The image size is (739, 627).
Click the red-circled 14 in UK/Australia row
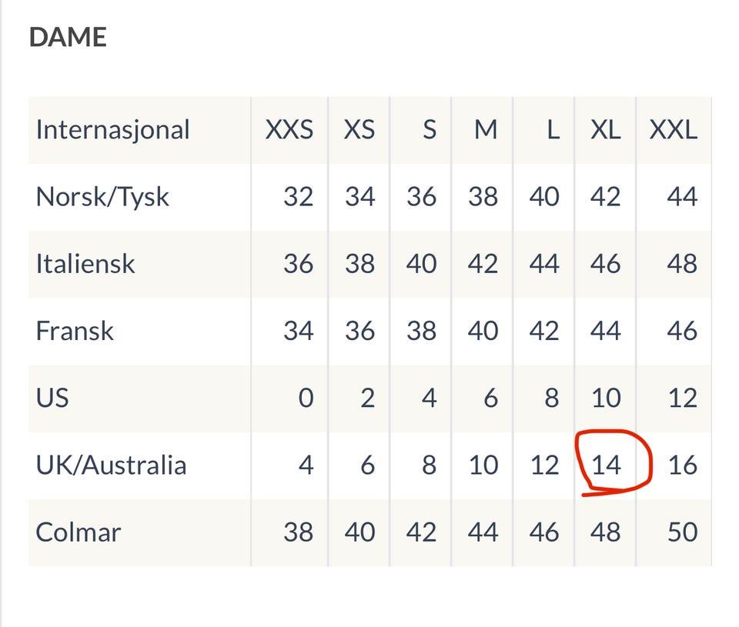[x=607, y=465]
